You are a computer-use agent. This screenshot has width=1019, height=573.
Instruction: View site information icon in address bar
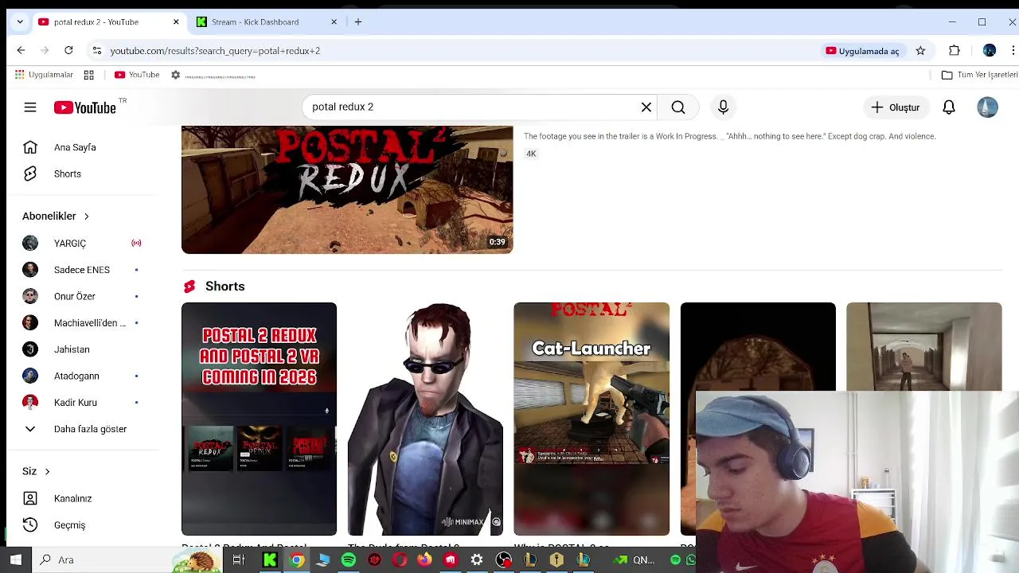pyautogui.click(x=96, y=51)
